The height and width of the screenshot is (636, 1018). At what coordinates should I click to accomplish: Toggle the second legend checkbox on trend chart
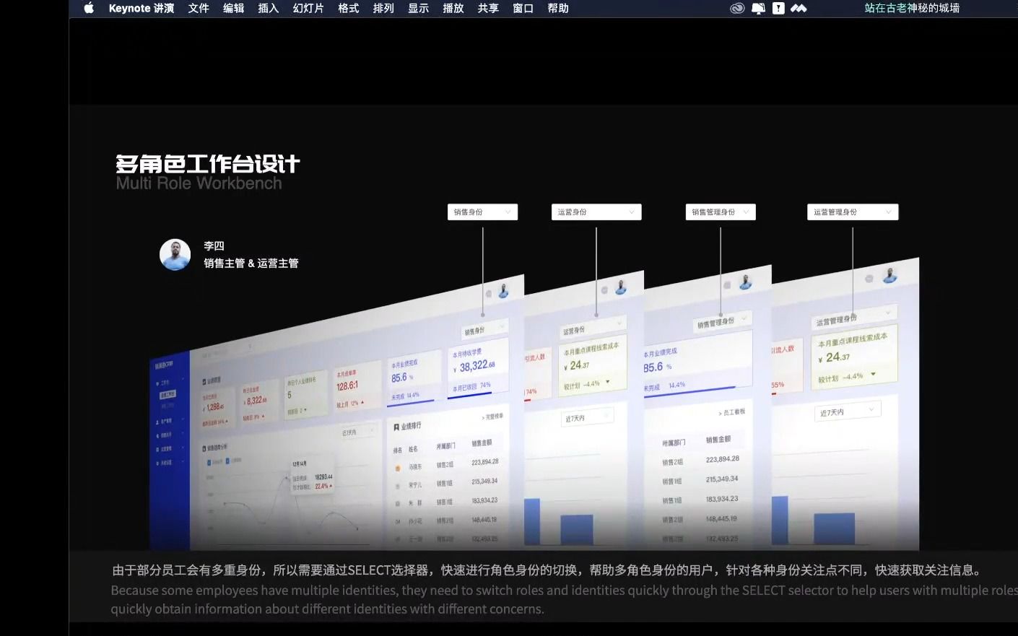point(227,462)
